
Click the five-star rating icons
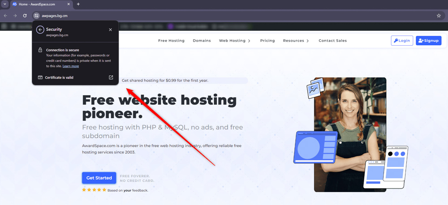point(94,190)
